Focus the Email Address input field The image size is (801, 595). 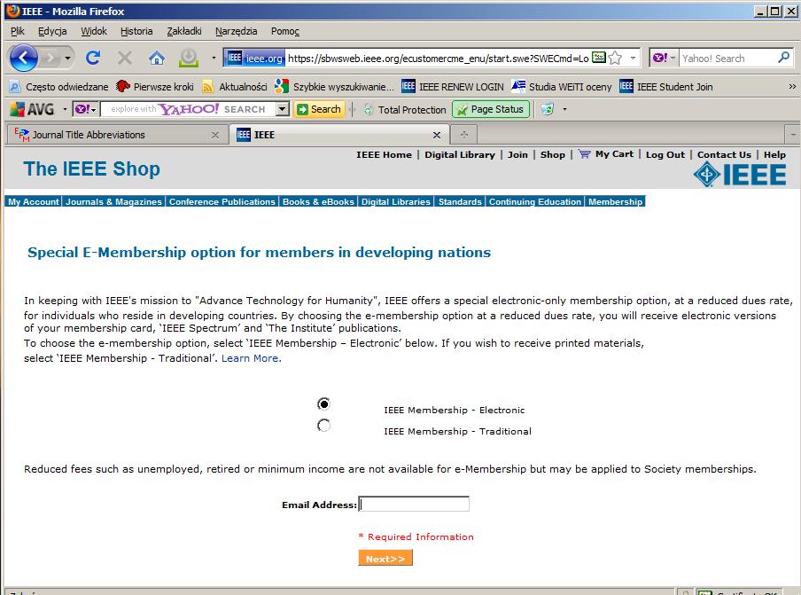coord(414,504)
